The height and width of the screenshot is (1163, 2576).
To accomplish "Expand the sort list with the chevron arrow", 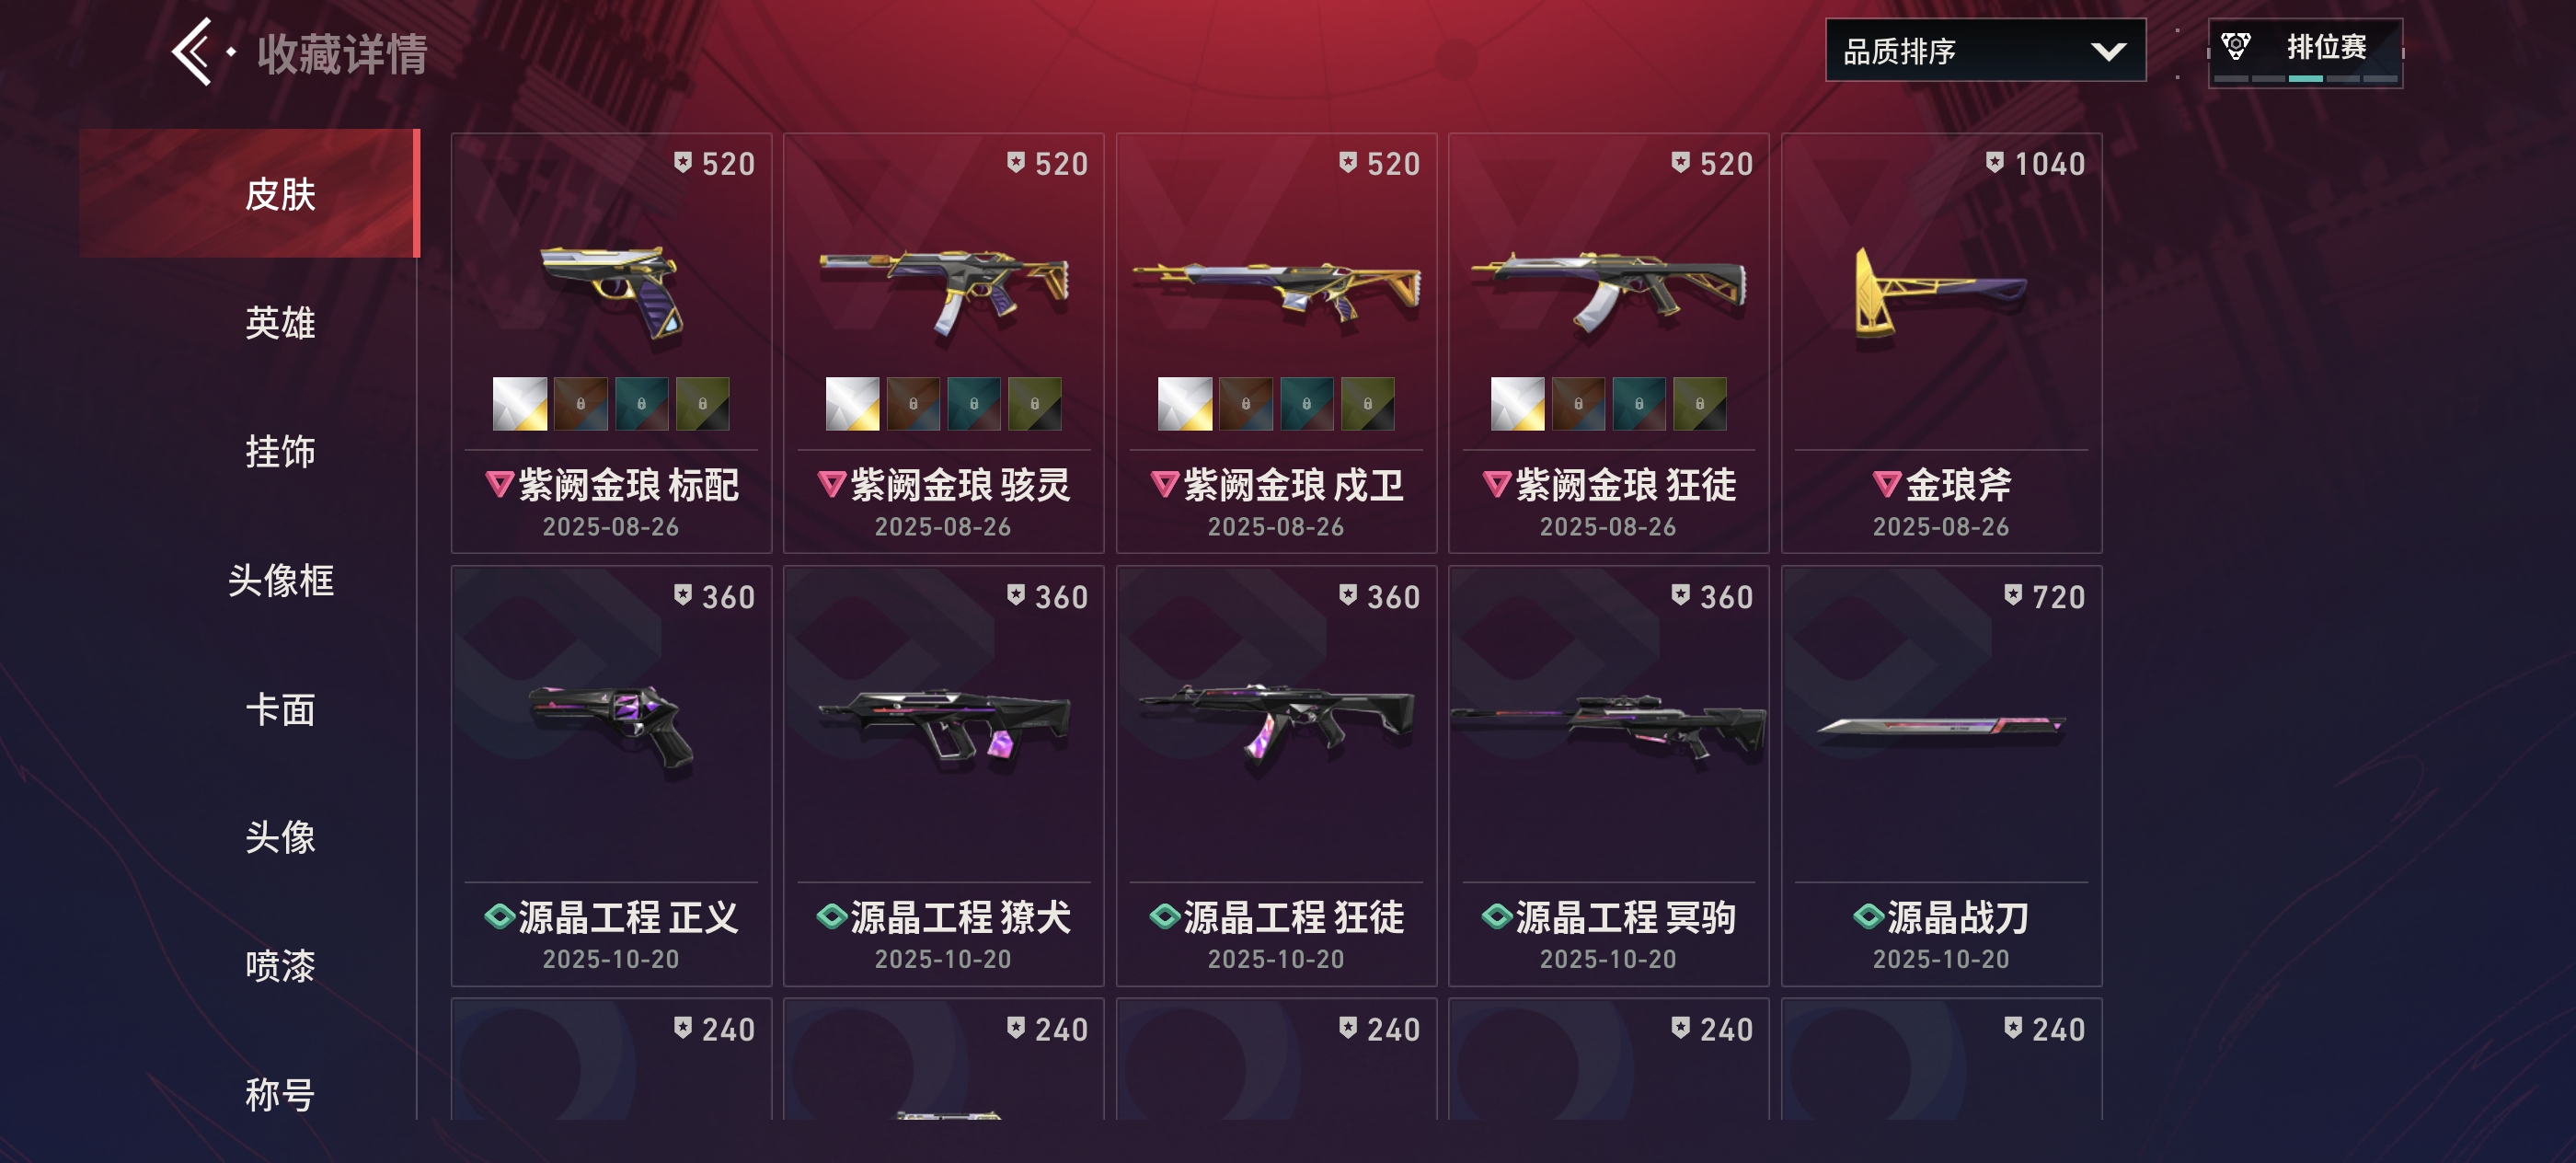I will click(2108, 51).
